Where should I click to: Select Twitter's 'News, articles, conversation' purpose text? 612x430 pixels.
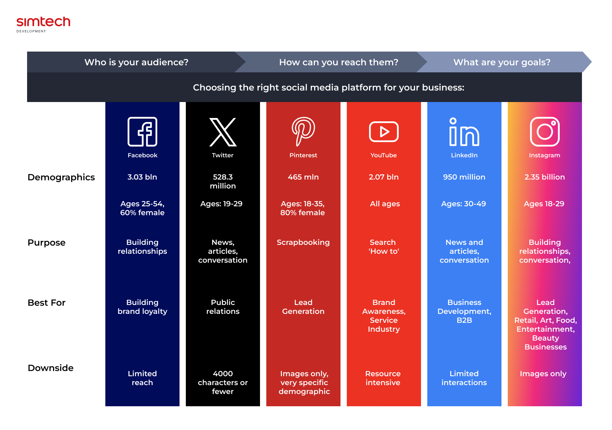click(x=223, y=251)
